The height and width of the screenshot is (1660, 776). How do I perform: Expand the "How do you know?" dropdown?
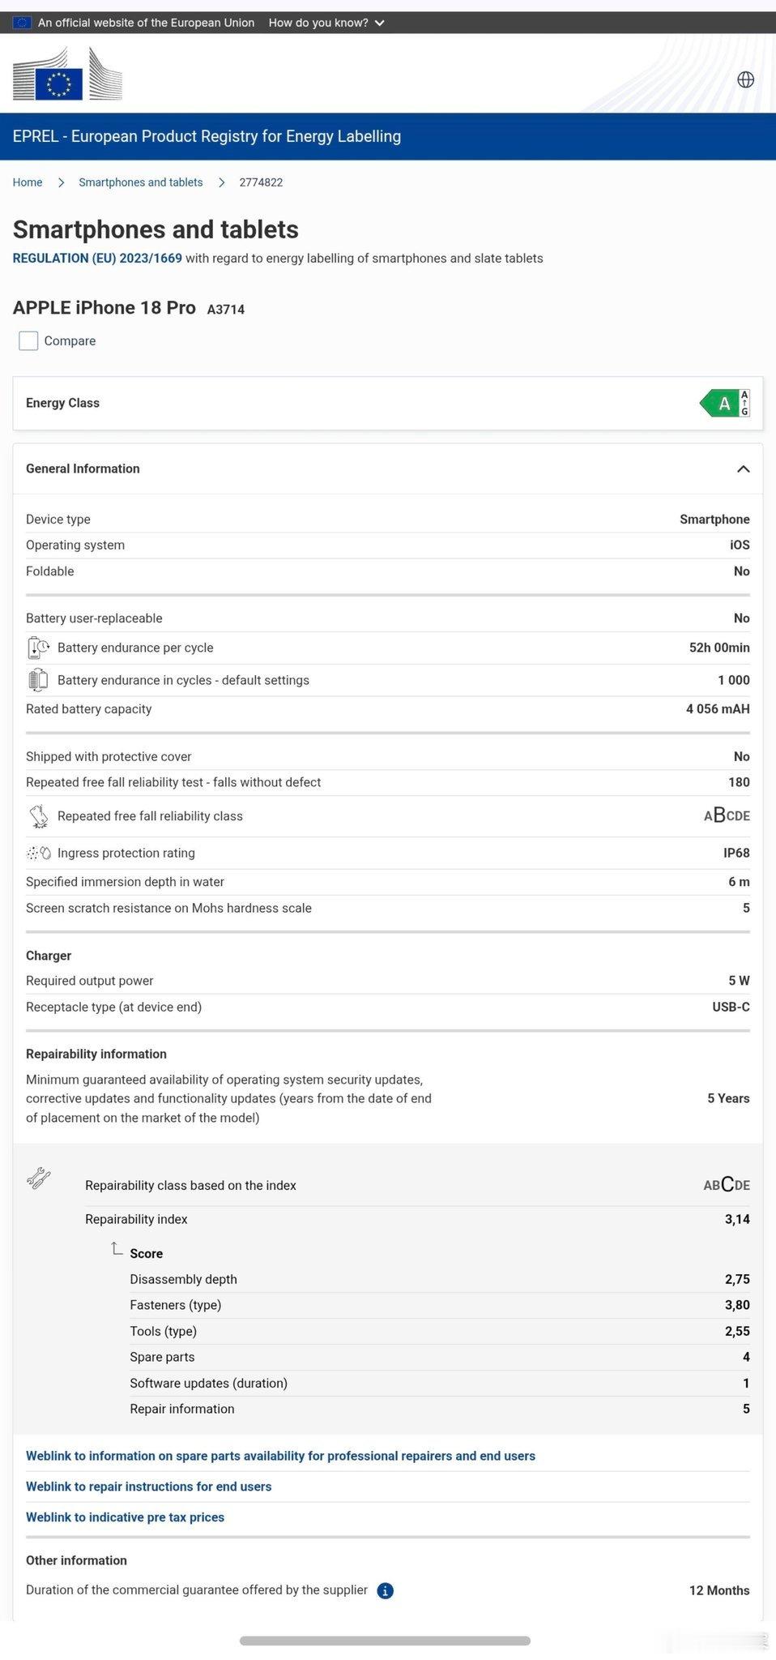(x=326, y=23)
